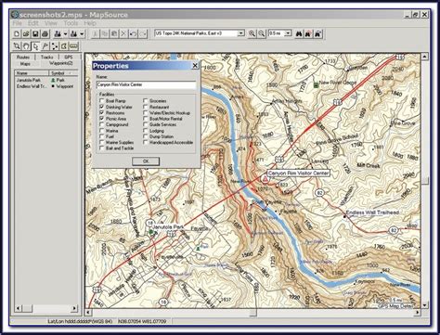Enable the Restaurant facility checkbox

146,107
